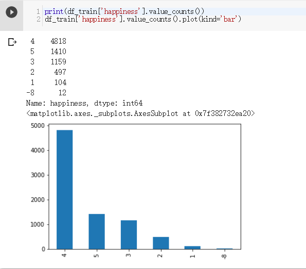The height and width of the screenshot is (269, 306).
Task: Click the bar for category 3
Action: coord(129,234)
